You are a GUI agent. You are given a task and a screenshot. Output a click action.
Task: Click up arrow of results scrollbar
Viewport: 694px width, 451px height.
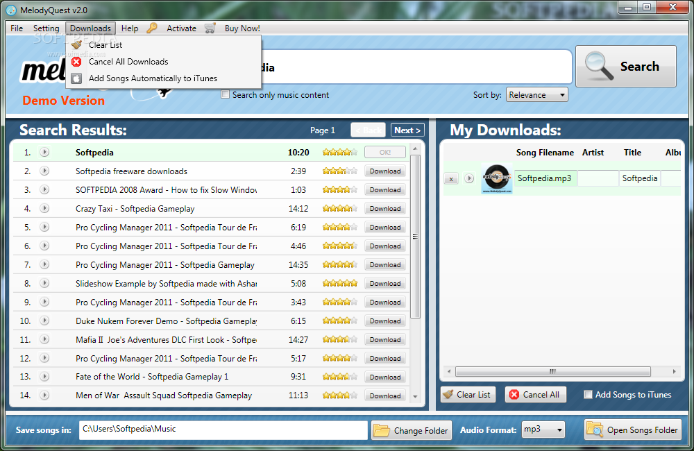[x=415, y=148]
